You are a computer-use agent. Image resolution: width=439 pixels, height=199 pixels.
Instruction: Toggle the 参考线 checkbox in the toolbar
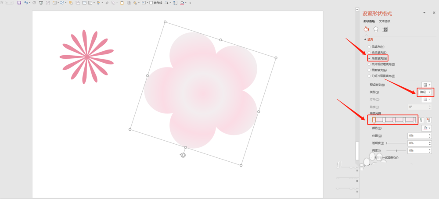pos(151,3)
